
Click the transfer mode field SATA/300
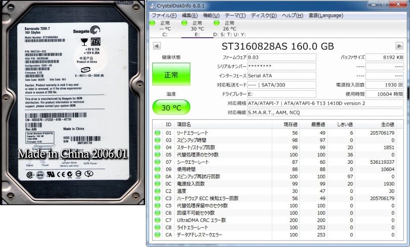pyautogui.click(x=282, y=85)
